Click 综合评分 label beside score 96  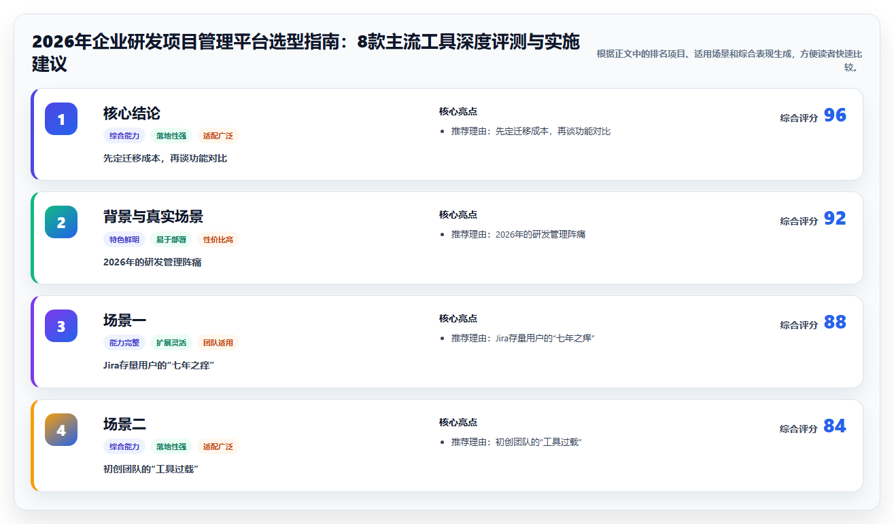tap(799, 118)
